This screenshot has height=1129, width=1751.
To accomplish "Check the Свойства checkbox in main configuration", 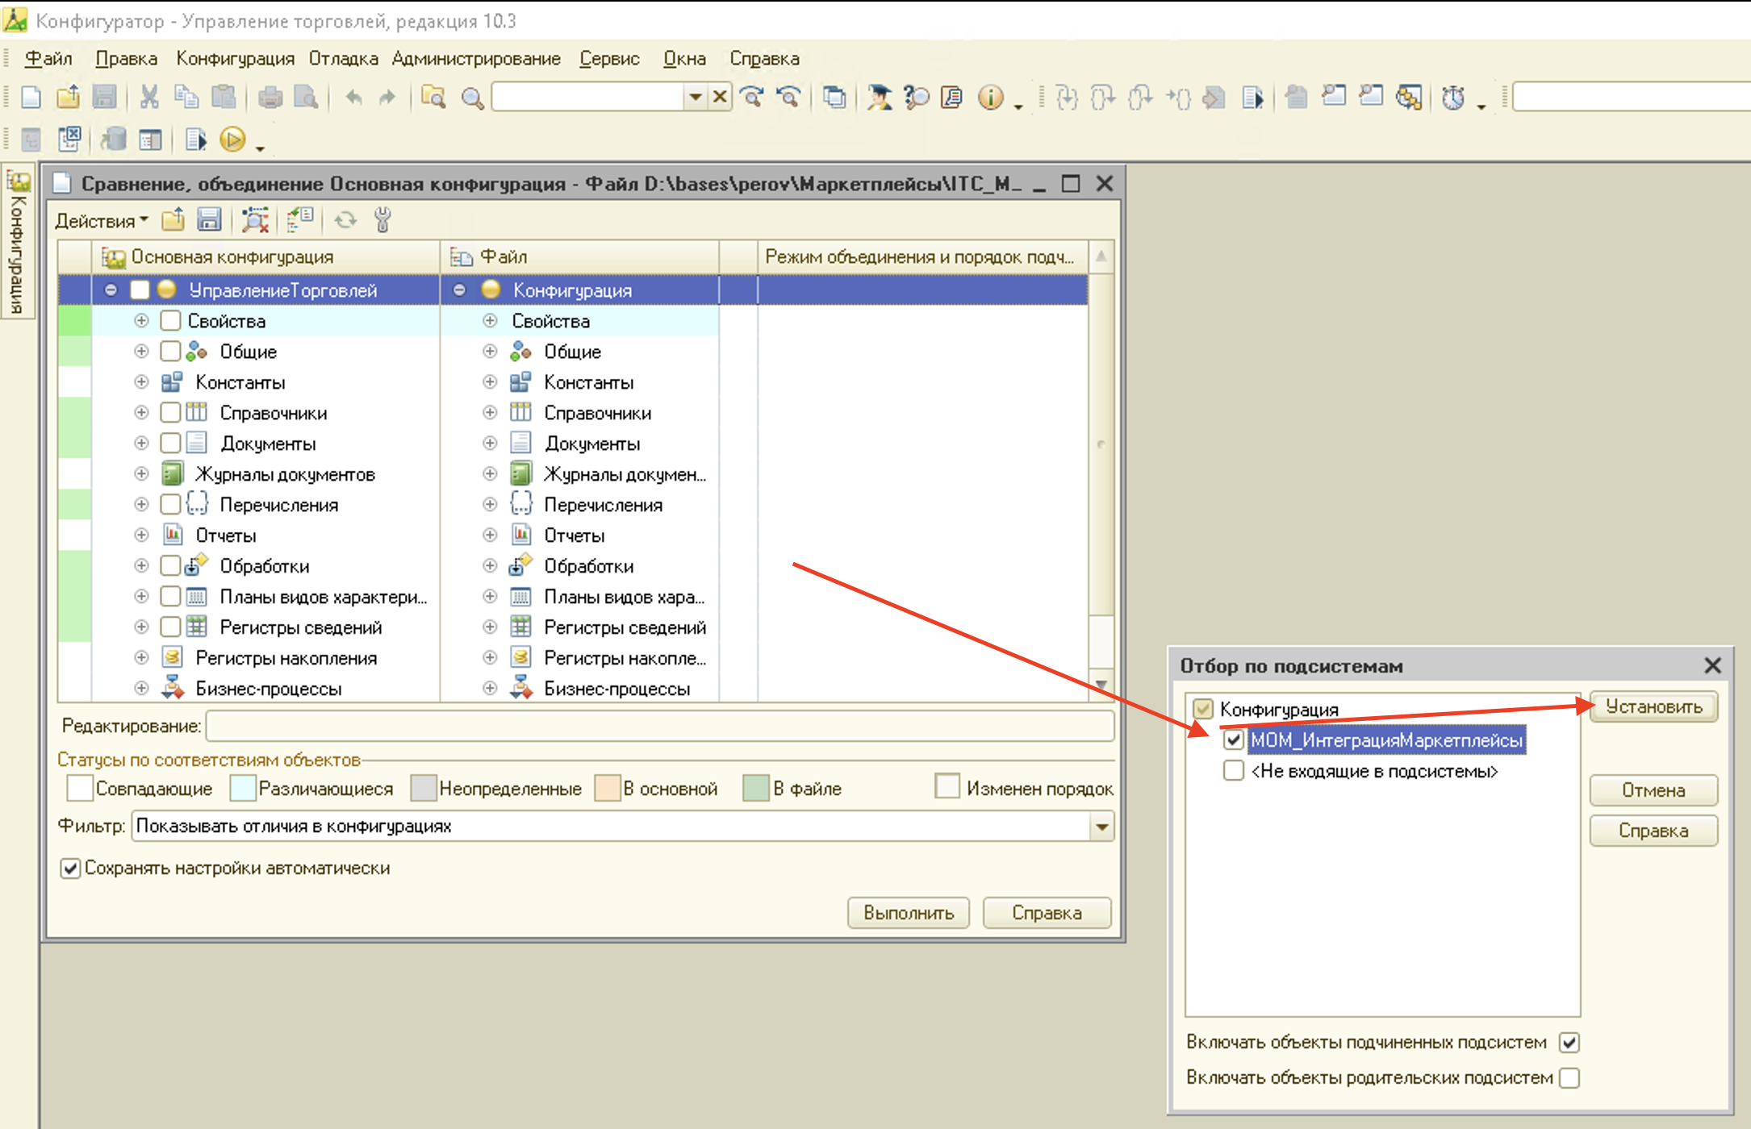I will pos(170,320).
